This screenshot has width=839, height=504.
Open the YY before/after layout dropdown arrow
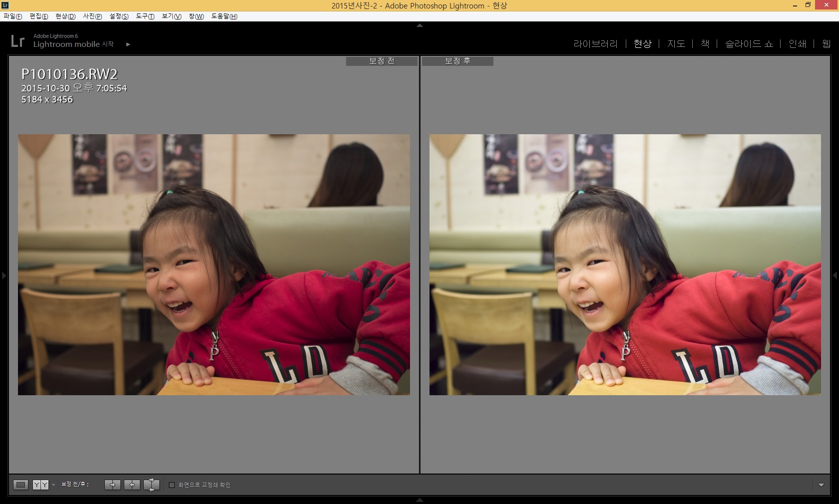point(53,485)
